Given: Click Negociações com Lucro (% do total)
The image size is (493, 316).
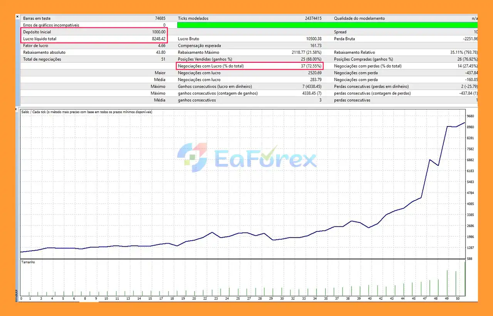Looking at the screenshot, I should click(x=211, y=66).
